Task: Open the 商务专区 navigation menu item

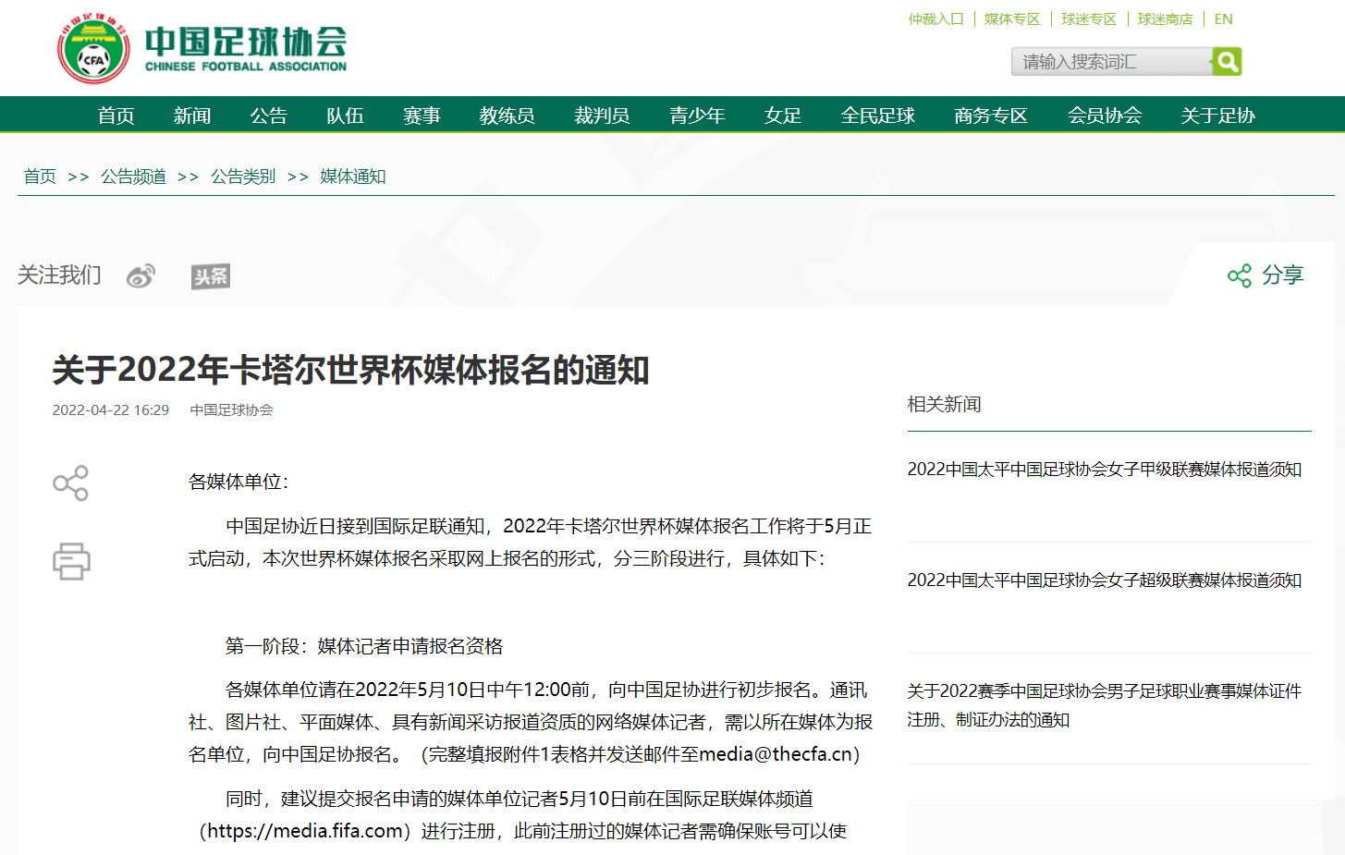Action: [991, 116]
